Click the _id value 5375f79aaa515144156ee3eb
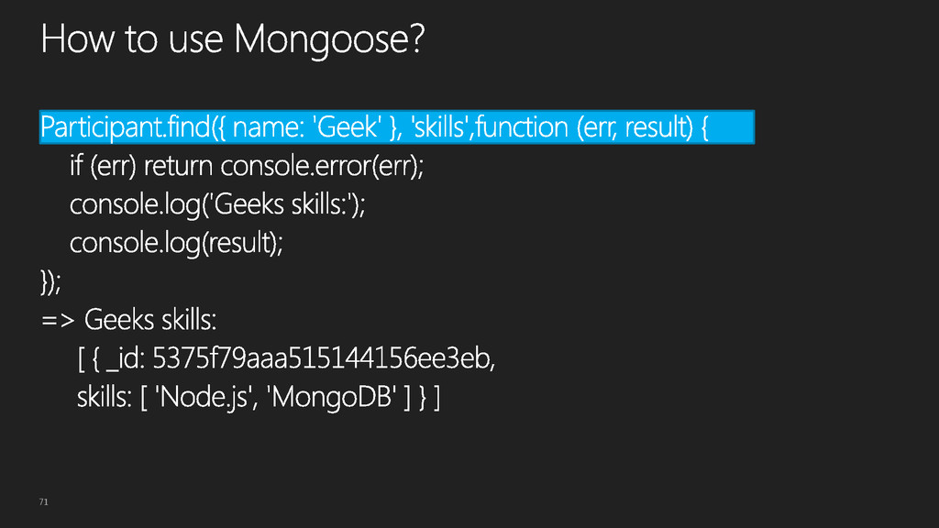939x528 pixels. tap(322, 358)
